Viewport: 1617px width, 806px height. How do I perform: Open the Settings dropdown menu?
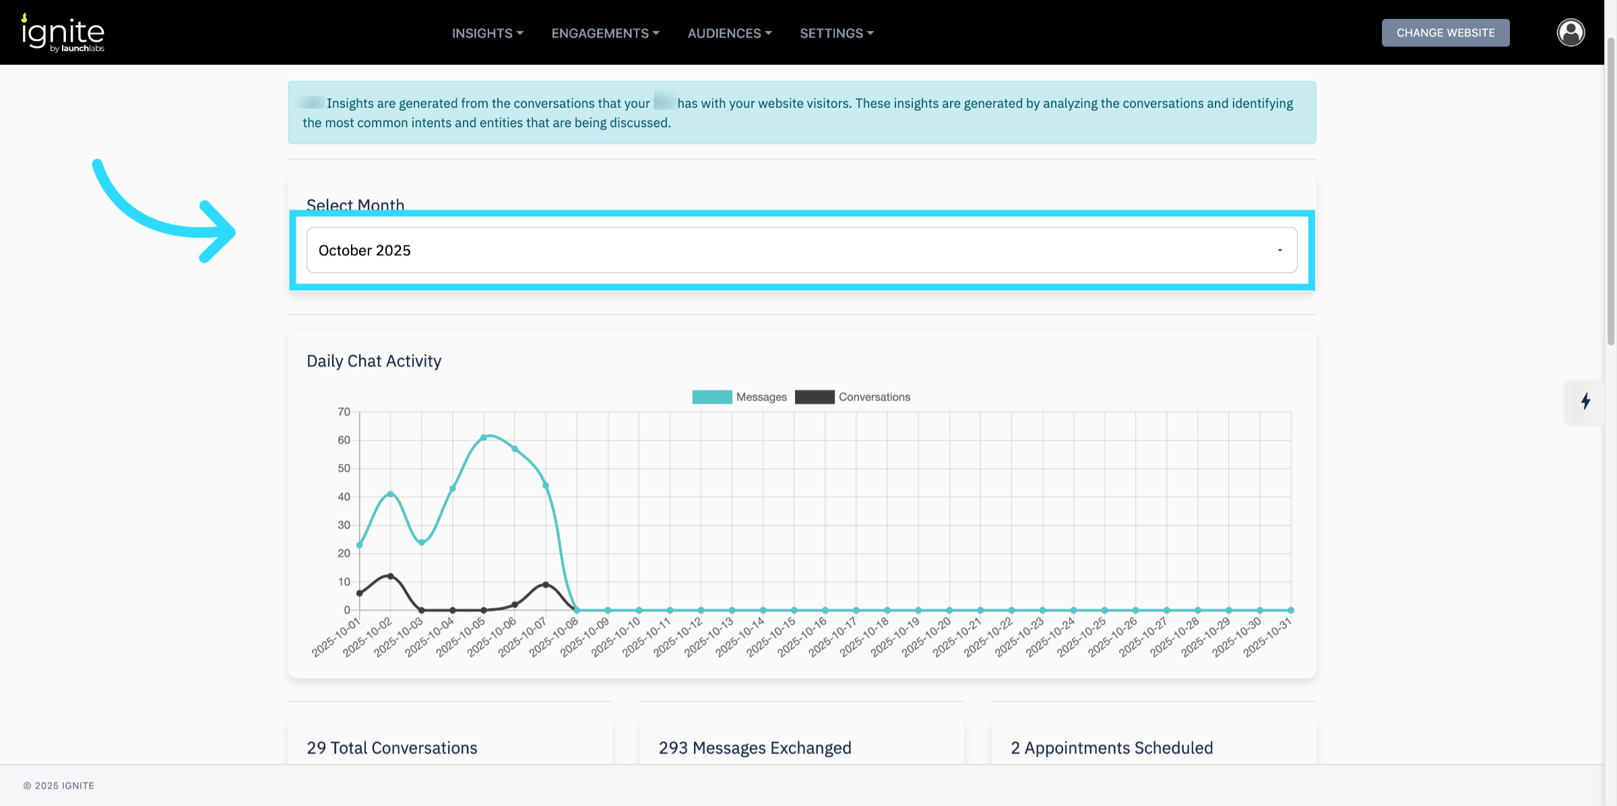click(x=836, y=33)
